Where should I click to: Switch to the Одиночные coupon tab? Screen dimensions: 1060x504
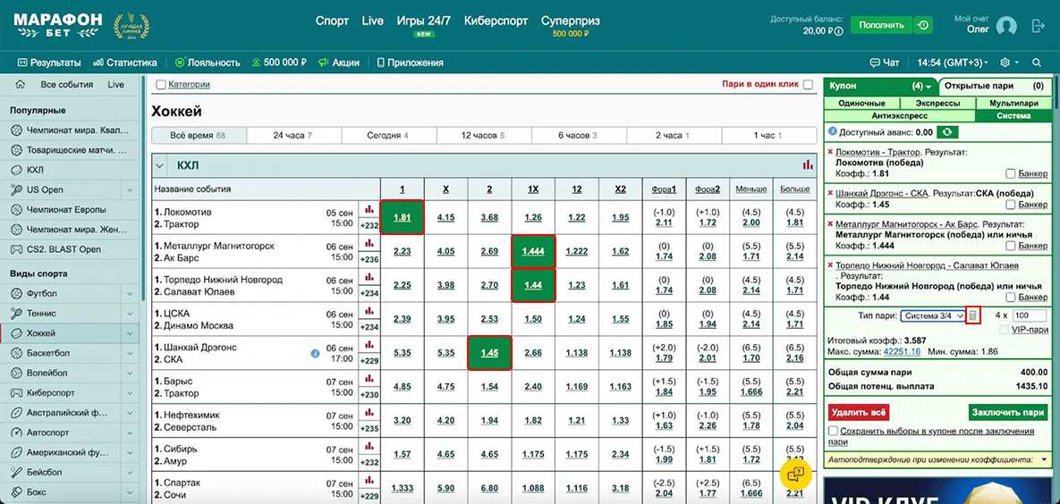tap(862, 104)
